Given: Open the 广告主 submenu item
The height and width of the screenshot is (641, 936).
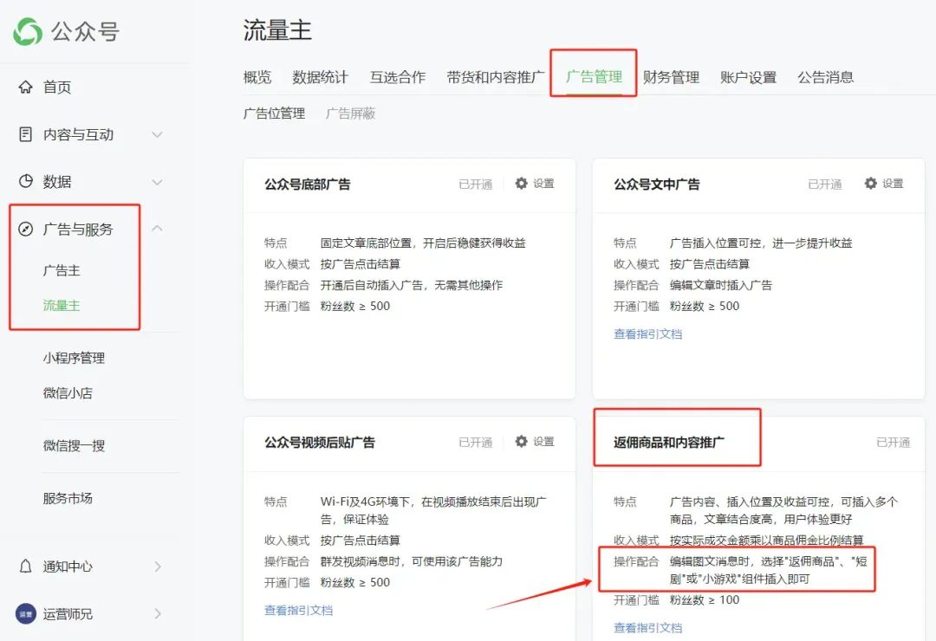Looking at the screenshot, I should pyautogui.click(x=62, y=270).
